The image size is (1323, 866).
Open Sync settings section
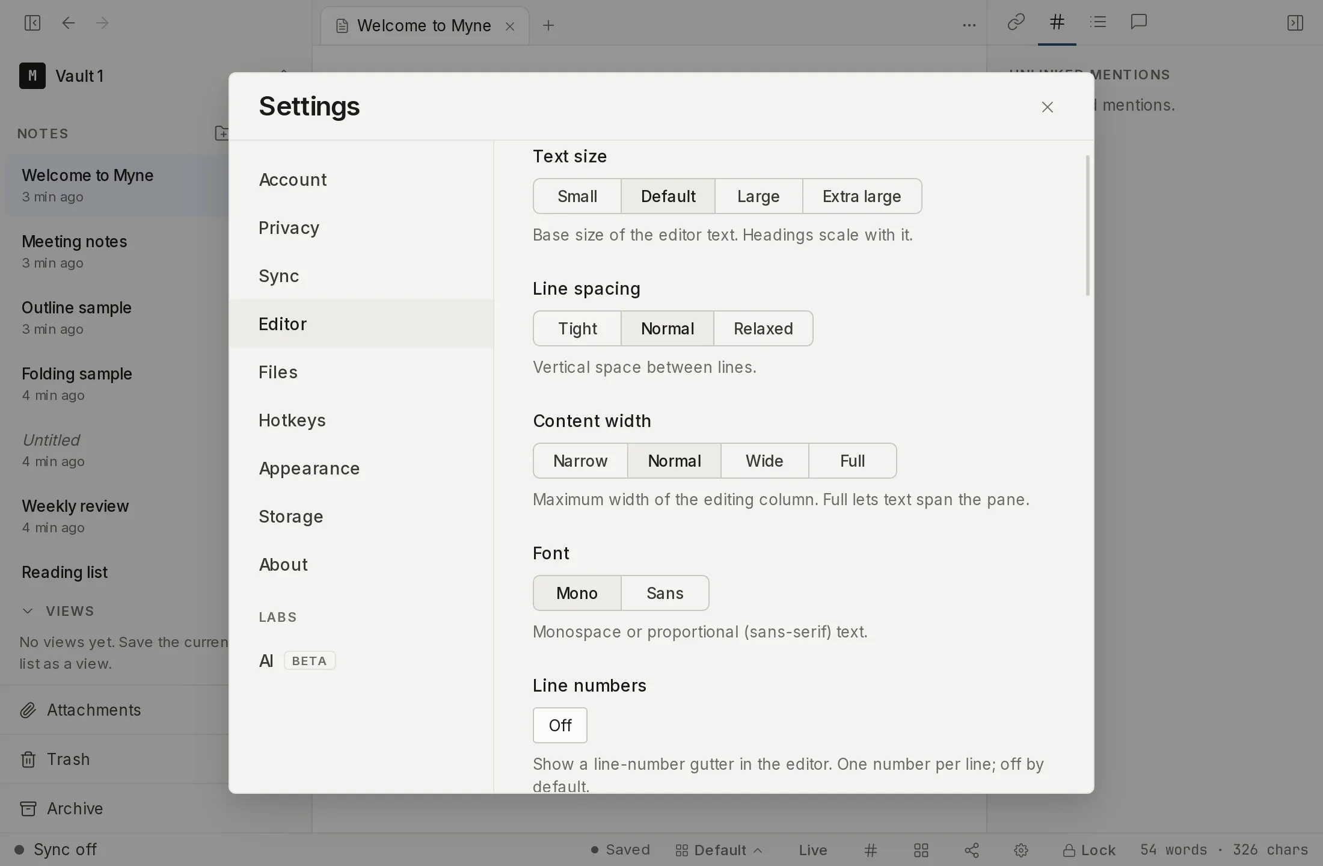pos(361,275)
